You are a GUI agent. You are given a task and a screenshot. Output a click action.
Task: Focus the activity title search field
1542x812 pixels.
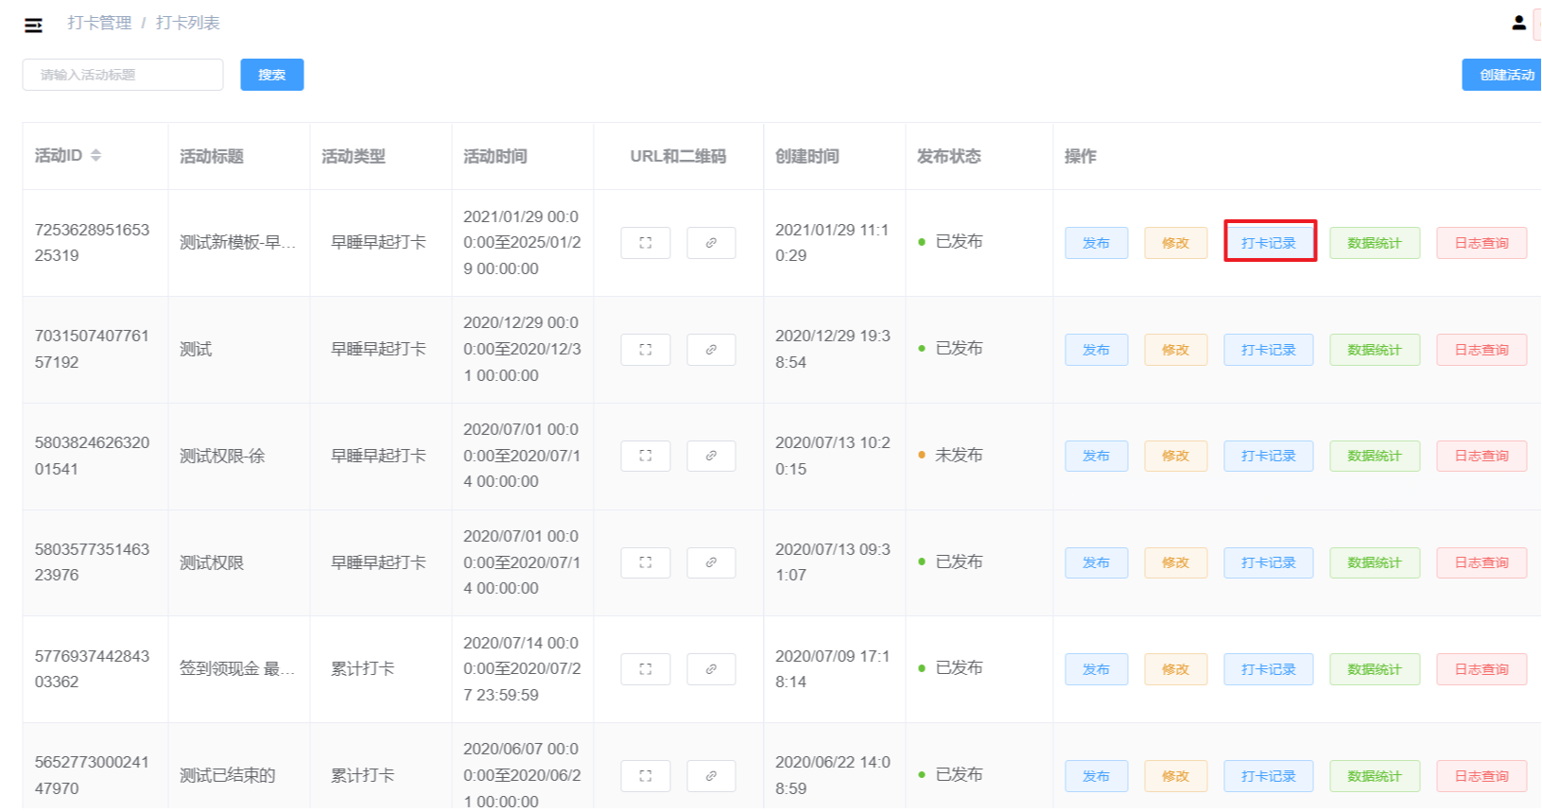pyautogui.click(x=123, y=75)
